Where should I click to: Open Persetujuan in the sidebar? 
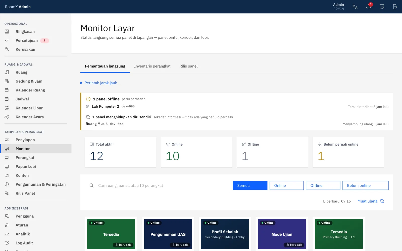point(36,41)
